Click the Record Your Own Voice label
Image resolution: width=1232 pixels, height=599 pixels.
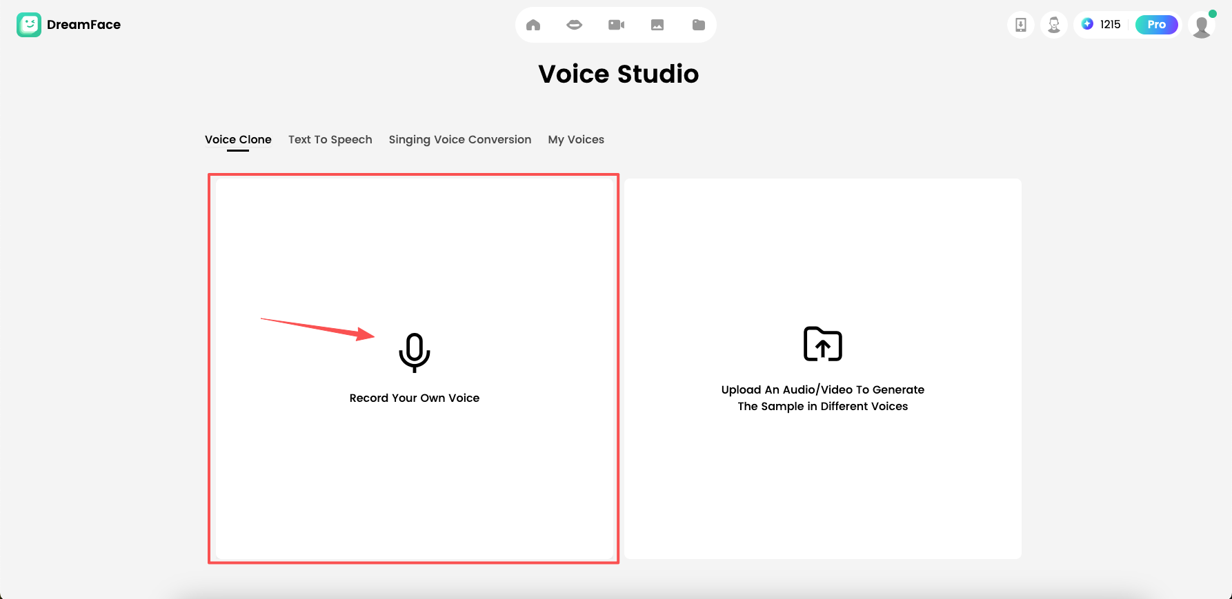[x=415, y=398]
